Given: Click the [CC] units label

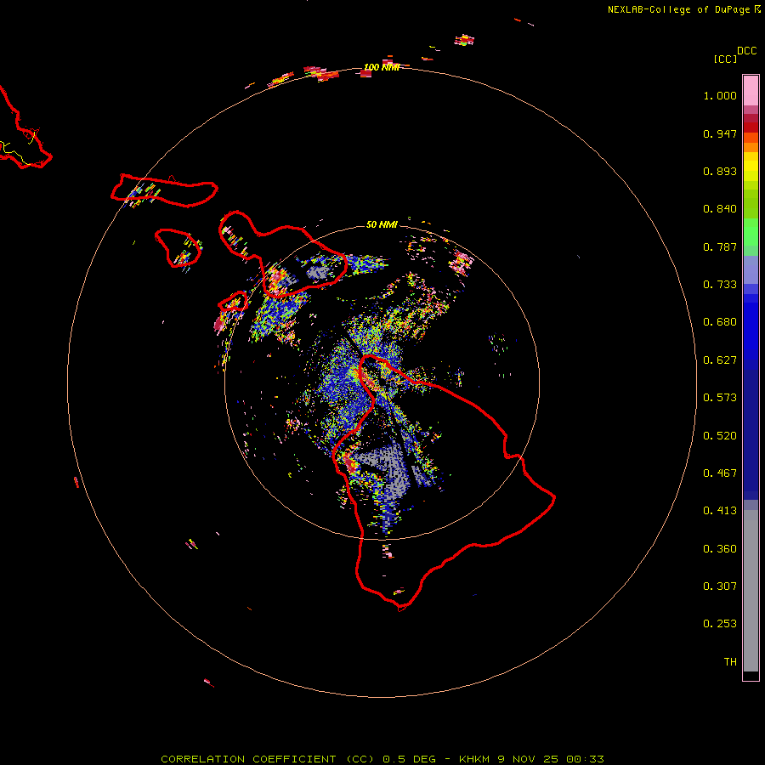Looking at the screenshot, I should click(725, 59).
